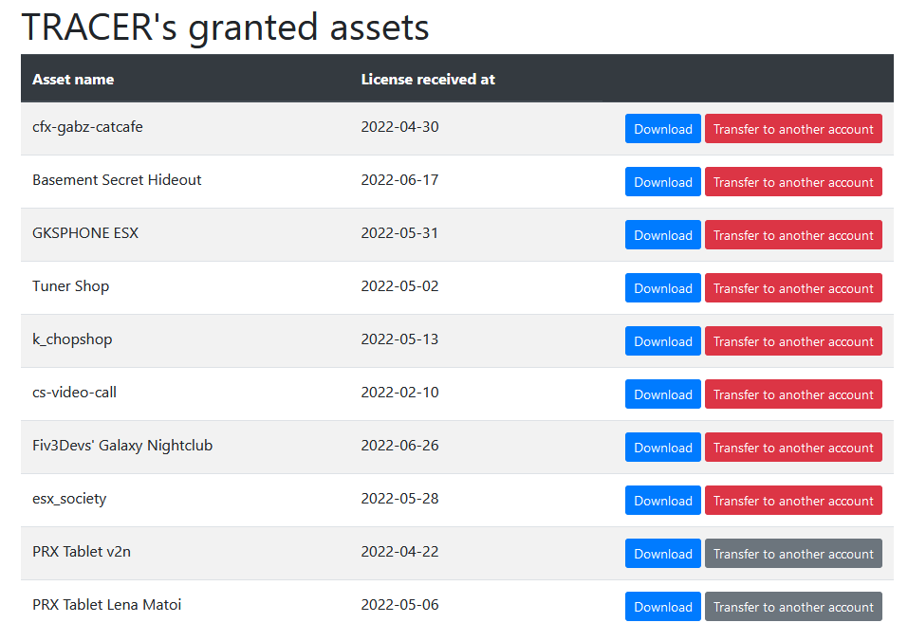Click the date 2022-05-31

coord(399,233)
